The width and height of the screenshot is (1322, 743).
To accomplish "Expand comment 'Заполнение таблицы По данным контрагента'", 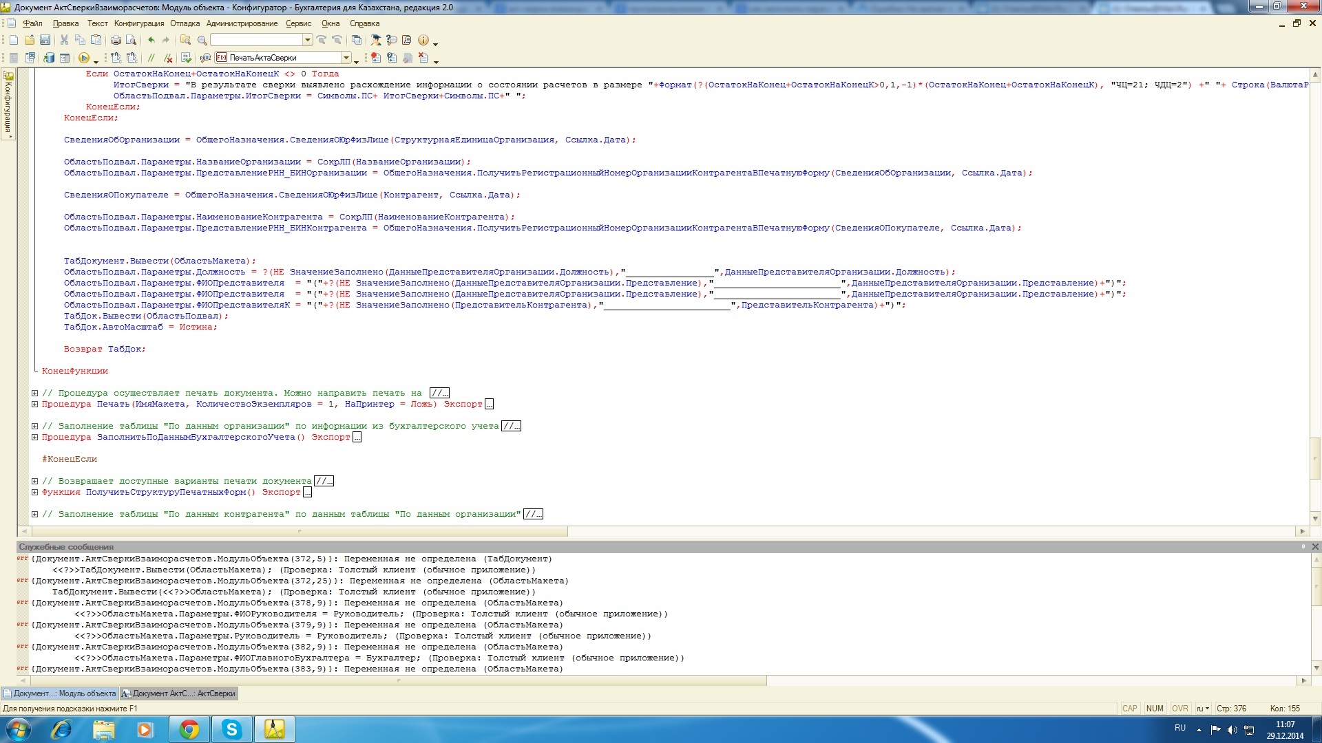I will tap(34, 514).
